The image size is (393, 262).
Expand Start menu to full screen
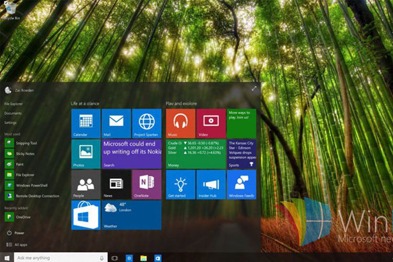tap(254, 89)
